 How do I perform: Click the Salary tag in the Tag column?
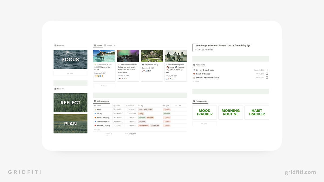pos(141,114)
